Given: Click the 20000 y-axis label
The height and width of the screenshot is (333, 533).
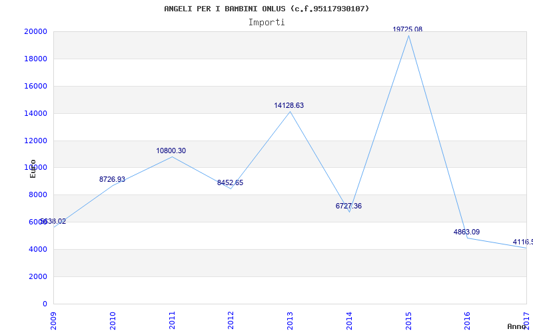Looking at the screenshot, I should click(35, 31).
